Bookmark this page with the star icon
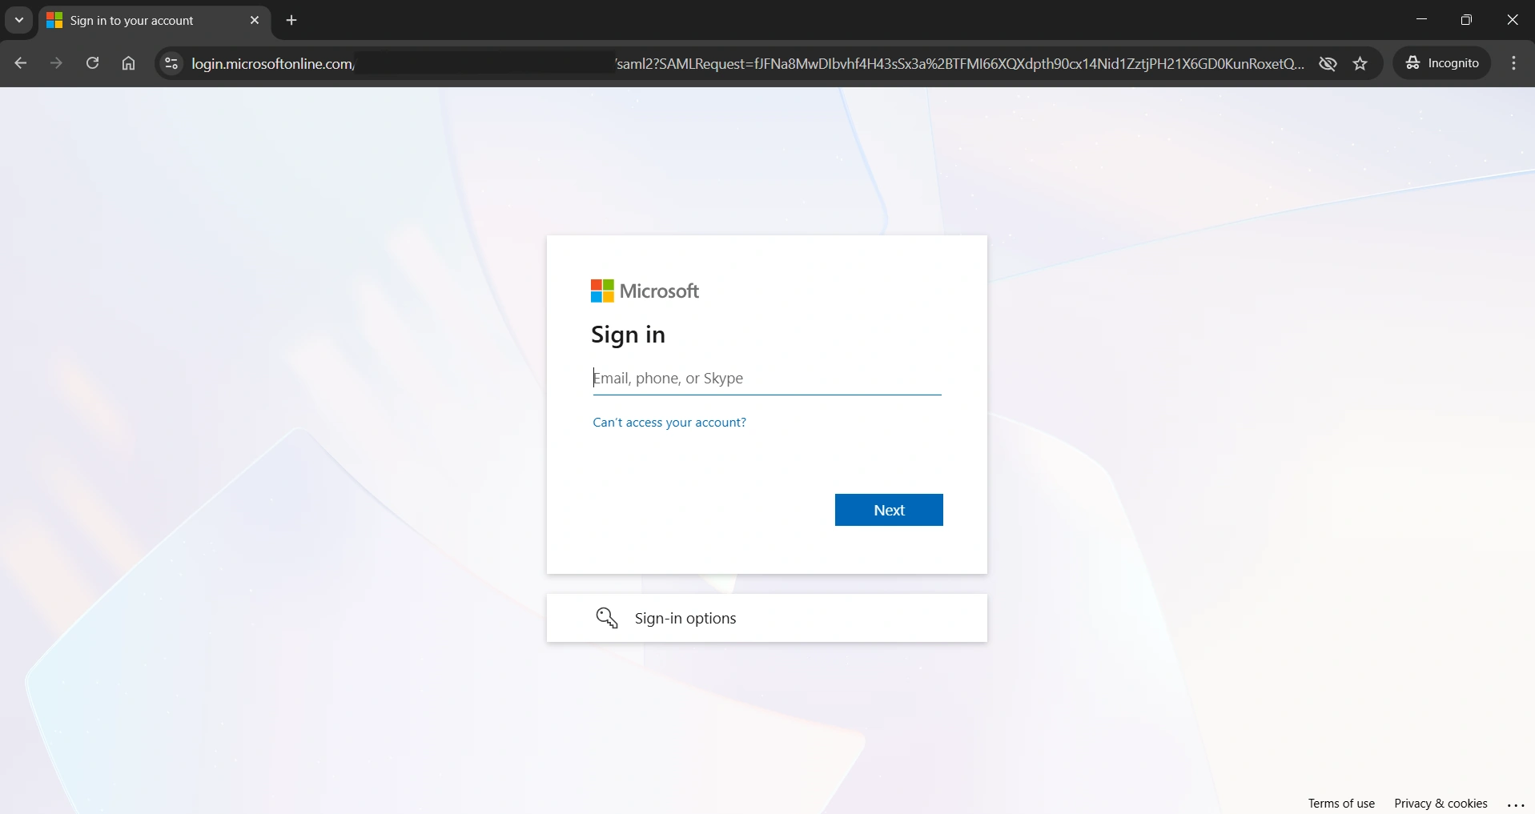Screen dimensions: 1535x814 1360,63
